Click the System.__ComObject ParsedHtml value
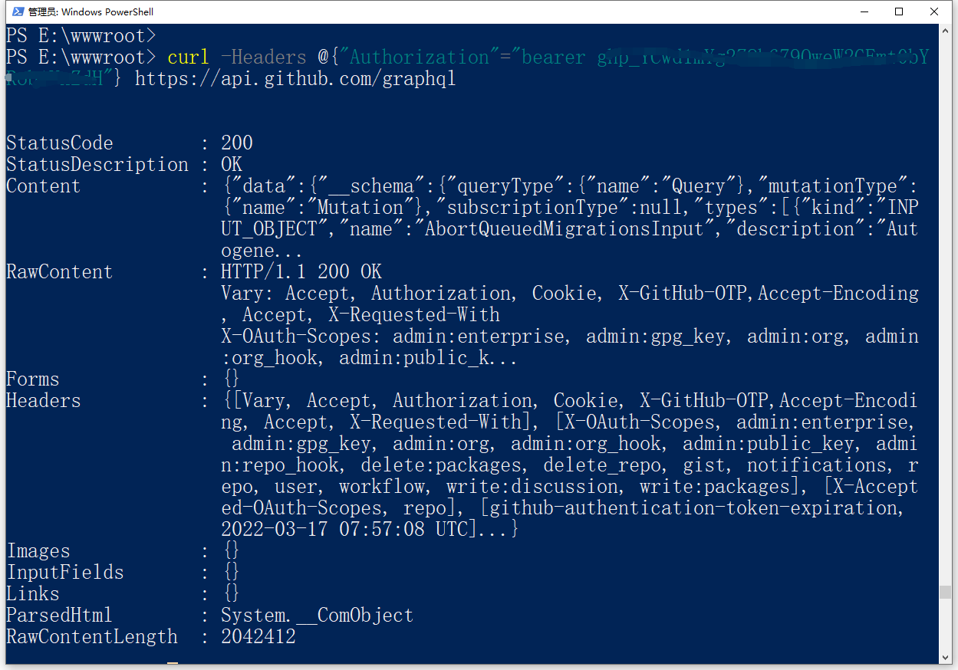Viewport: 958px width, 670px height. click(317, 615)
